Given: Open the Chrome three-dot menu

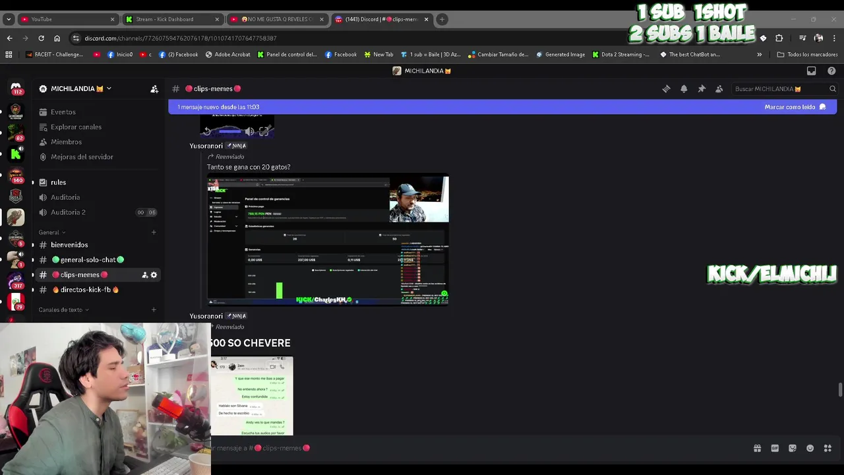Looking at the screenshot, I should (834, 38).
